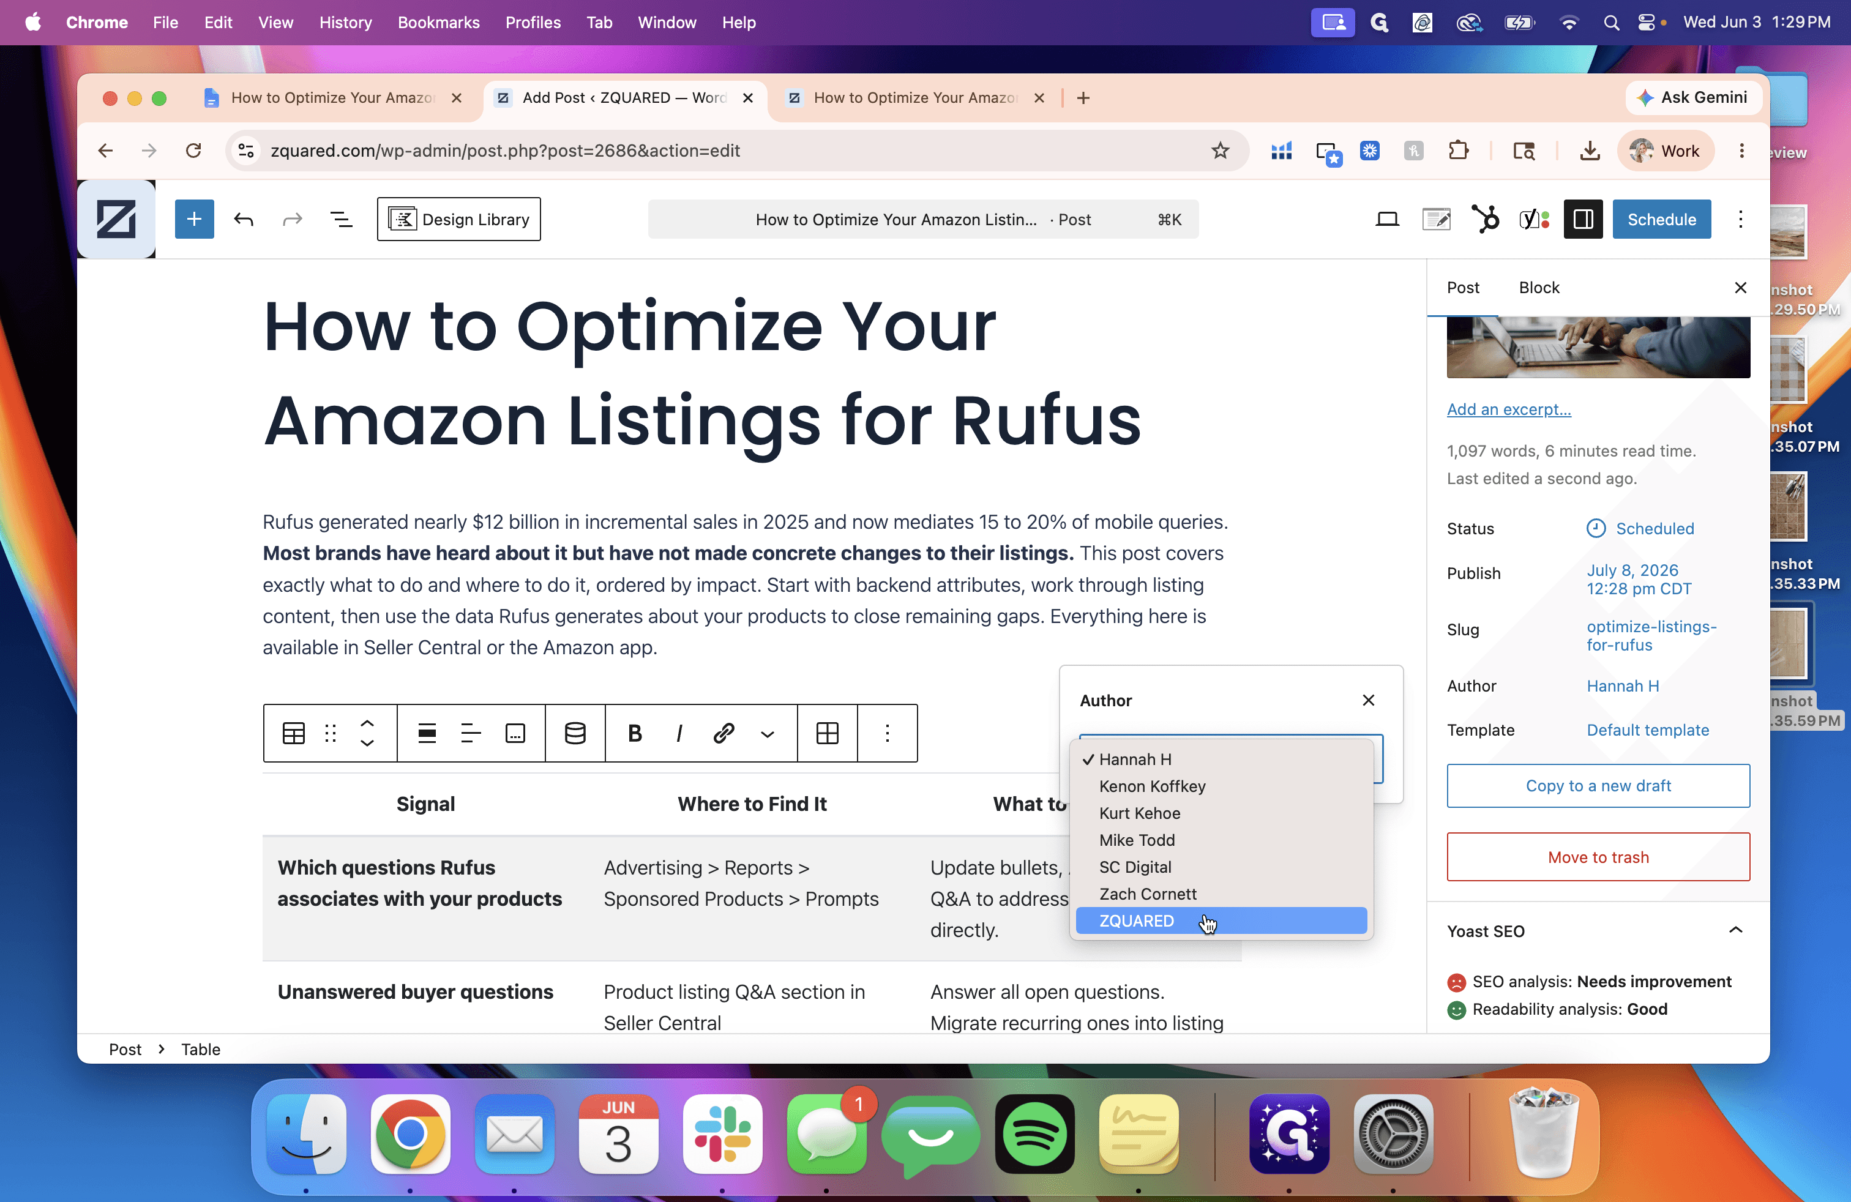Close the settings sidebar
This screenshot has width=1851, height=1202.
click(x=1741, y=288)
